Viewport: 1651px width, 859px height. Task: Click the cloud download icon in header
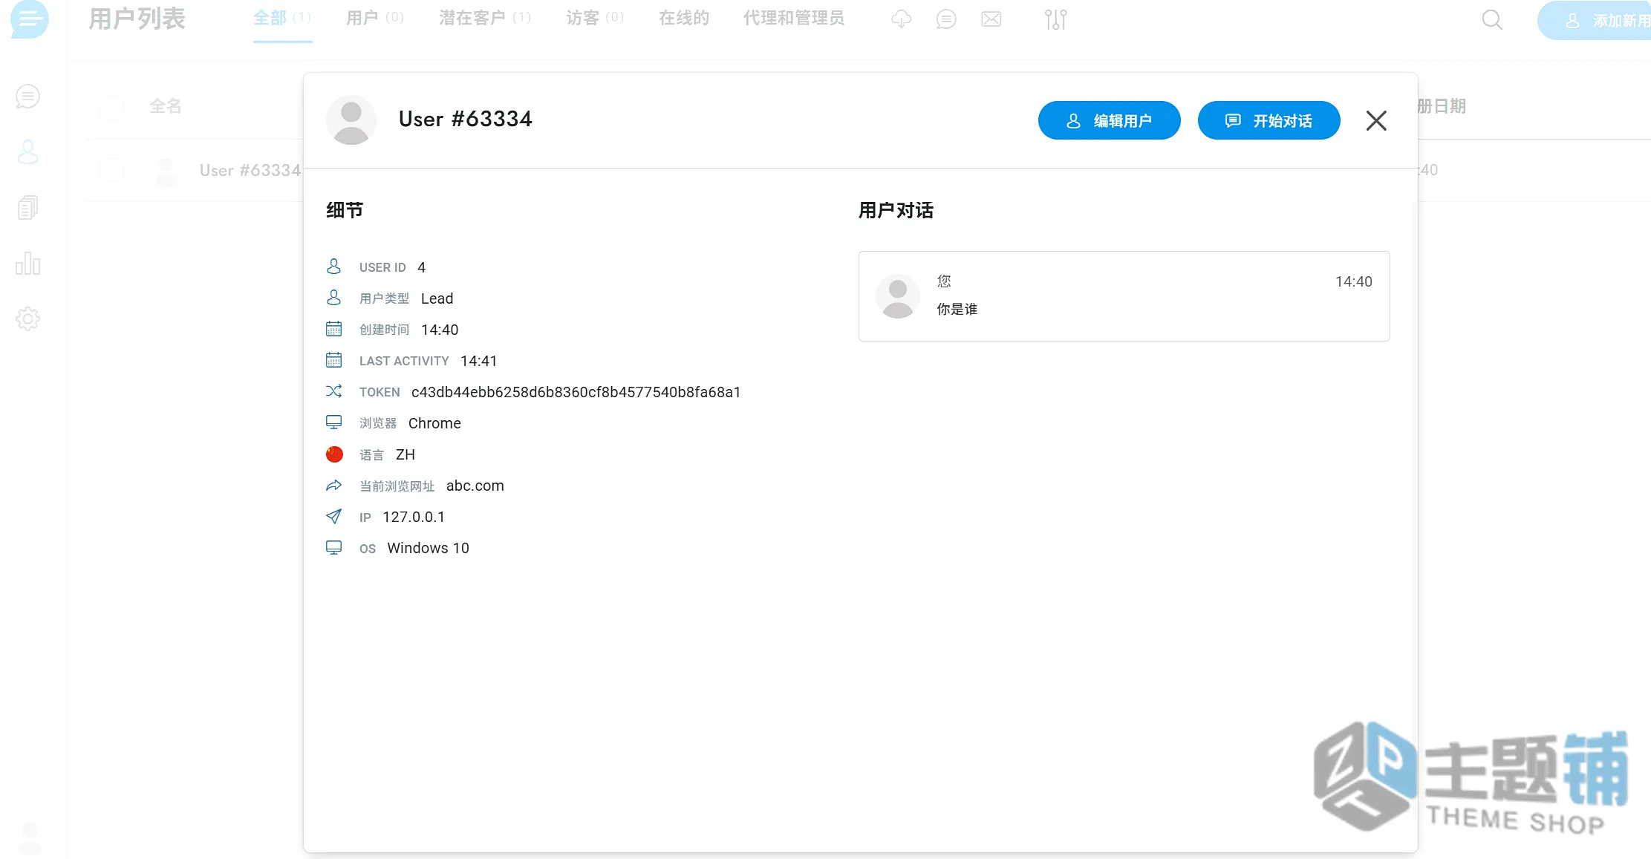tap(901, 19)
